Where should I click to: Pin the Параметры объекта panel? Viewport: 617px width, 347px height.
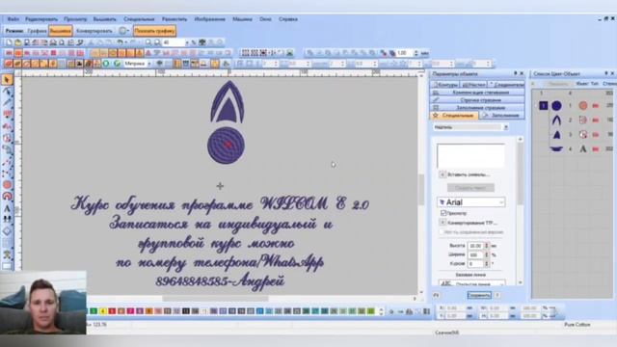tap(516, 73)
